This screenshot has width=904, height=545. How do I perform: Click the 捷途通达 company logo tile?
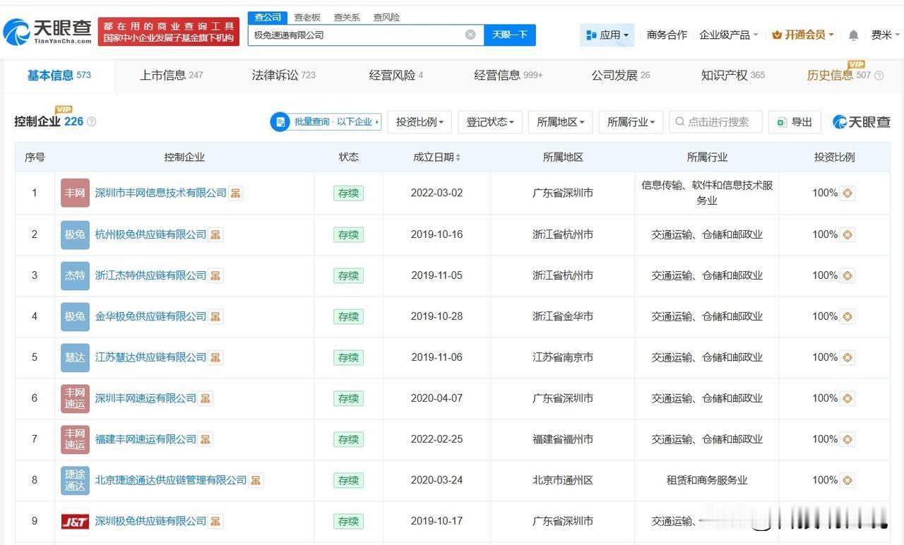pos(75,480)
